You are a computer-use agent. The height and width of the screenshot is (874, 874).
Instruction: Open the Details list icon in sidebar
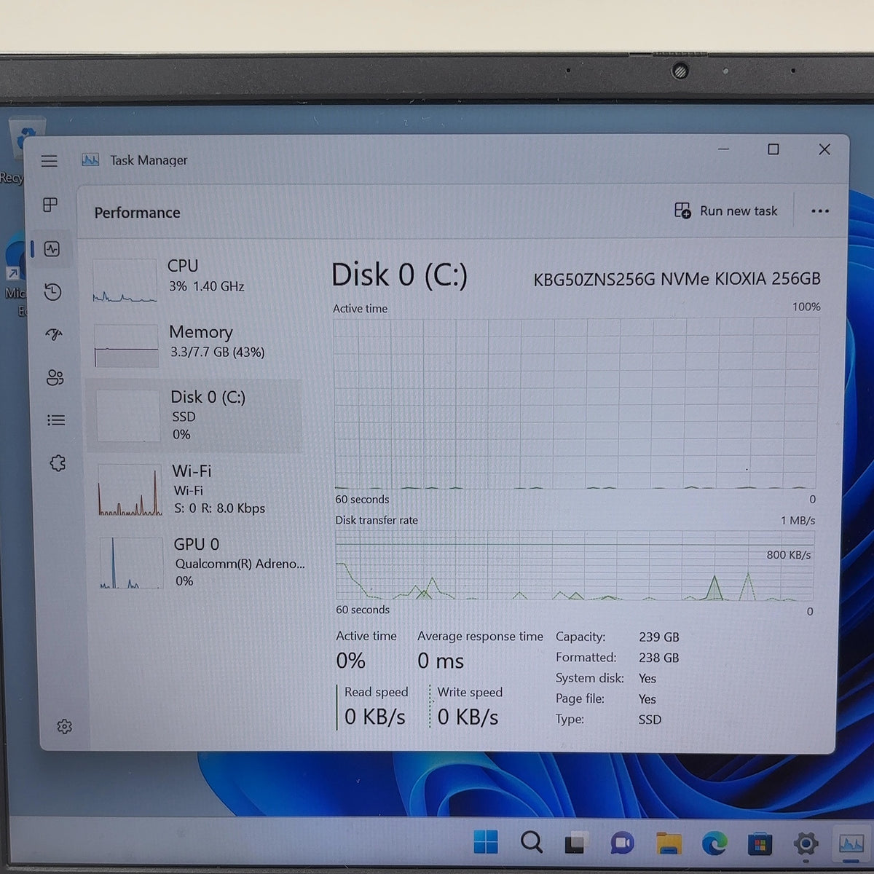point(56,420)
